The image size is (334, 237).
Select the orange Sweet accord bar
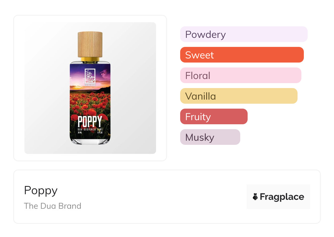pyautogui.click(x=242, y=55)
